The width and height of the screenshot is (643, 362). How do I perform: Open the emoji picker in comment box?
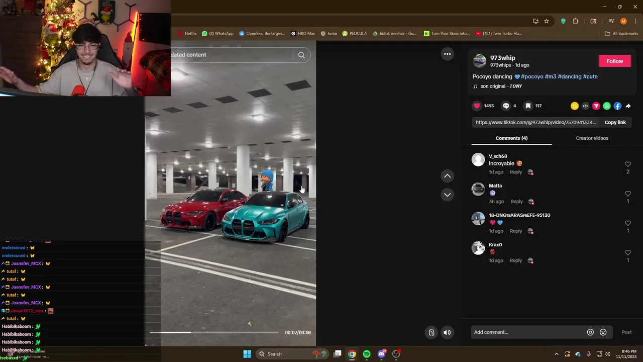[603, 332]
